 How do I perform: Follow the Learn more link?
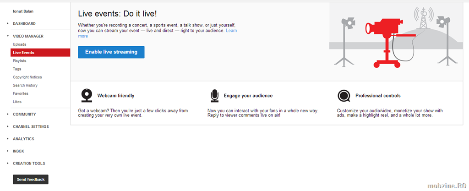[231, 30]
